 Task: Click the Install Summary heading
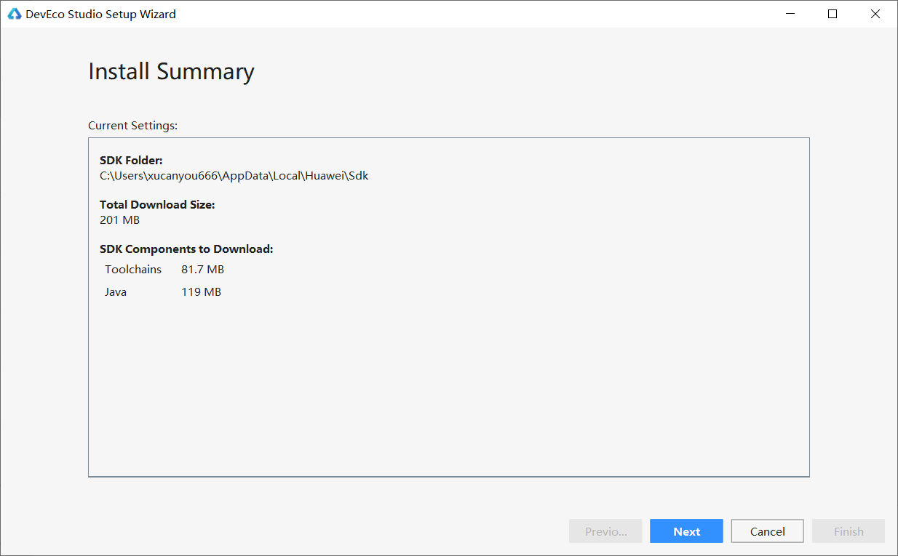coord(171,71)
